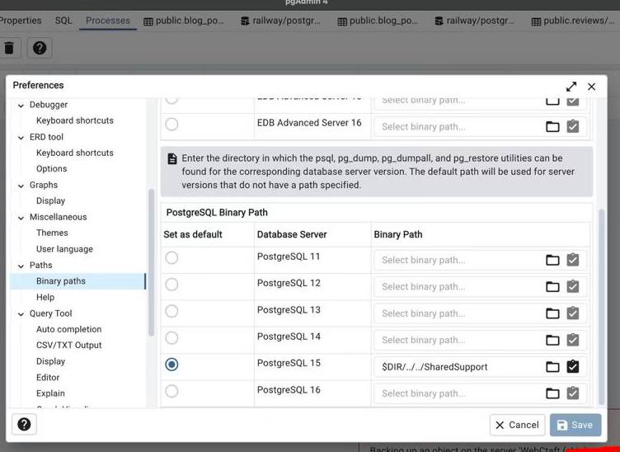Open folder browser for PostgreSQL 15 path
620x452 pixels.
click(x=552, y=366)
